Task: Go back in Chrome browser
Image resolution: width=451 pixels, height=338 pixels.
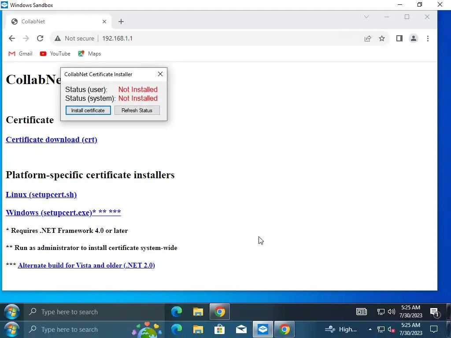Action: click(12, 38)
